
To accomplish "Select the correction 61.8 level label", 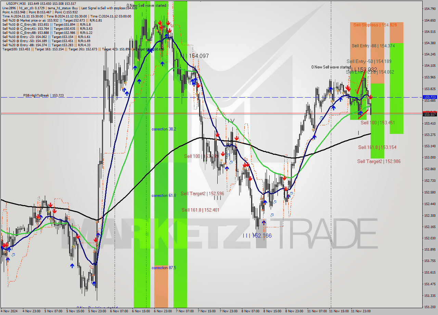I will tap(164, 196).
